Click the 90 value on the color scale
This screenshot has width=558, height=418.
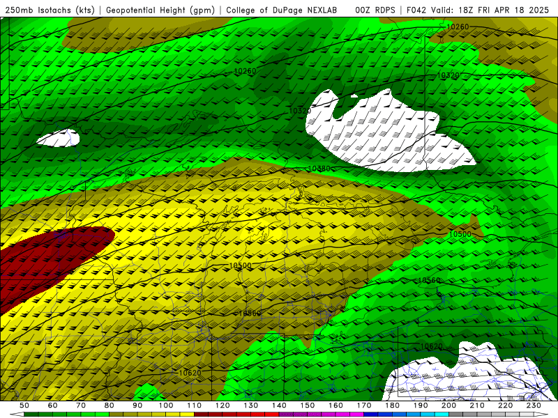click(137, 405)
